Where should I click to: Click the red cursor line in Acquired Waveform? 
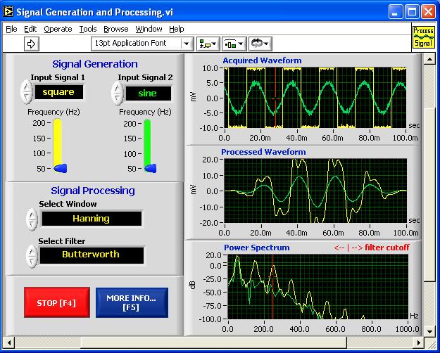pos(275,98)
